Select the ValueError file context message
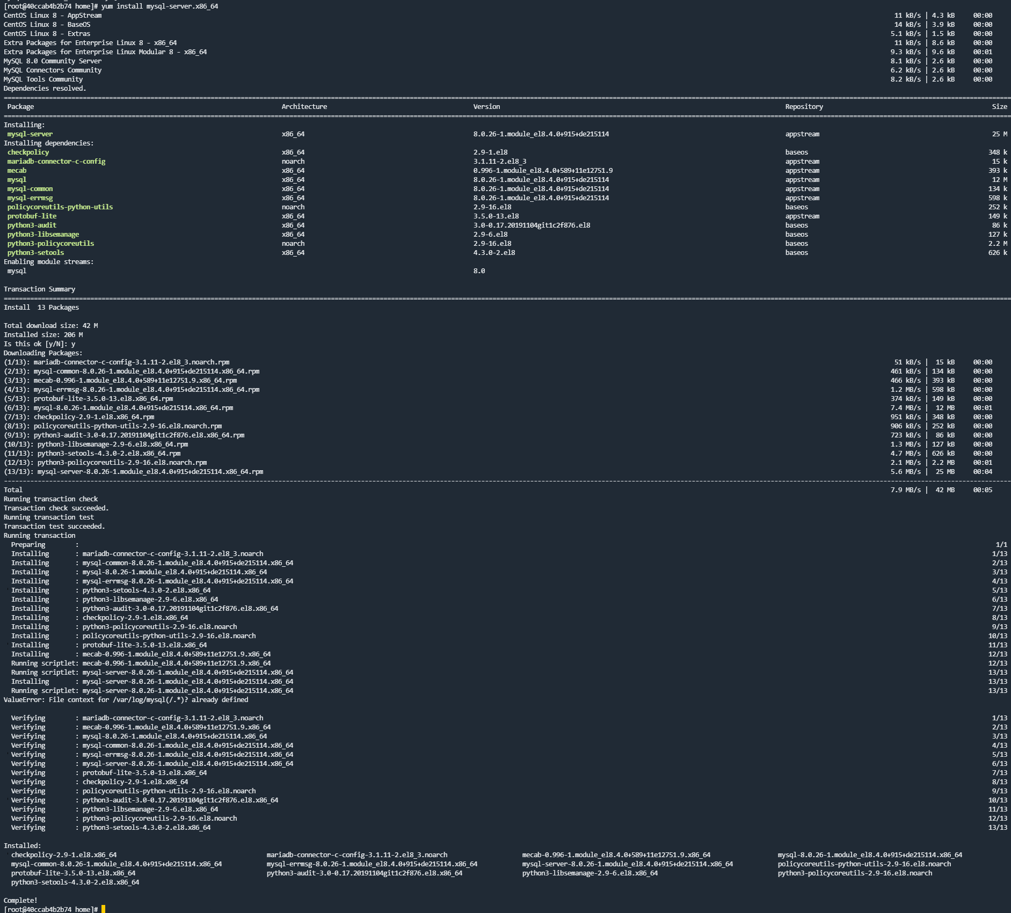This screenshot has width=1011, height=913. [126, 700]
